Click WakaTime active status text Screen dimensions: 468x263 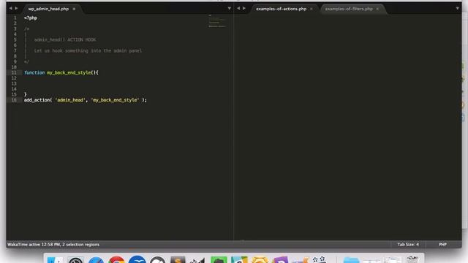53,244
